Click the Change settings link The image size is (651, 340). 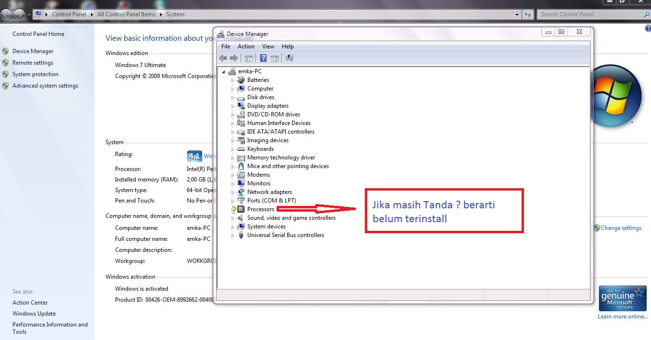click(621, 228)
